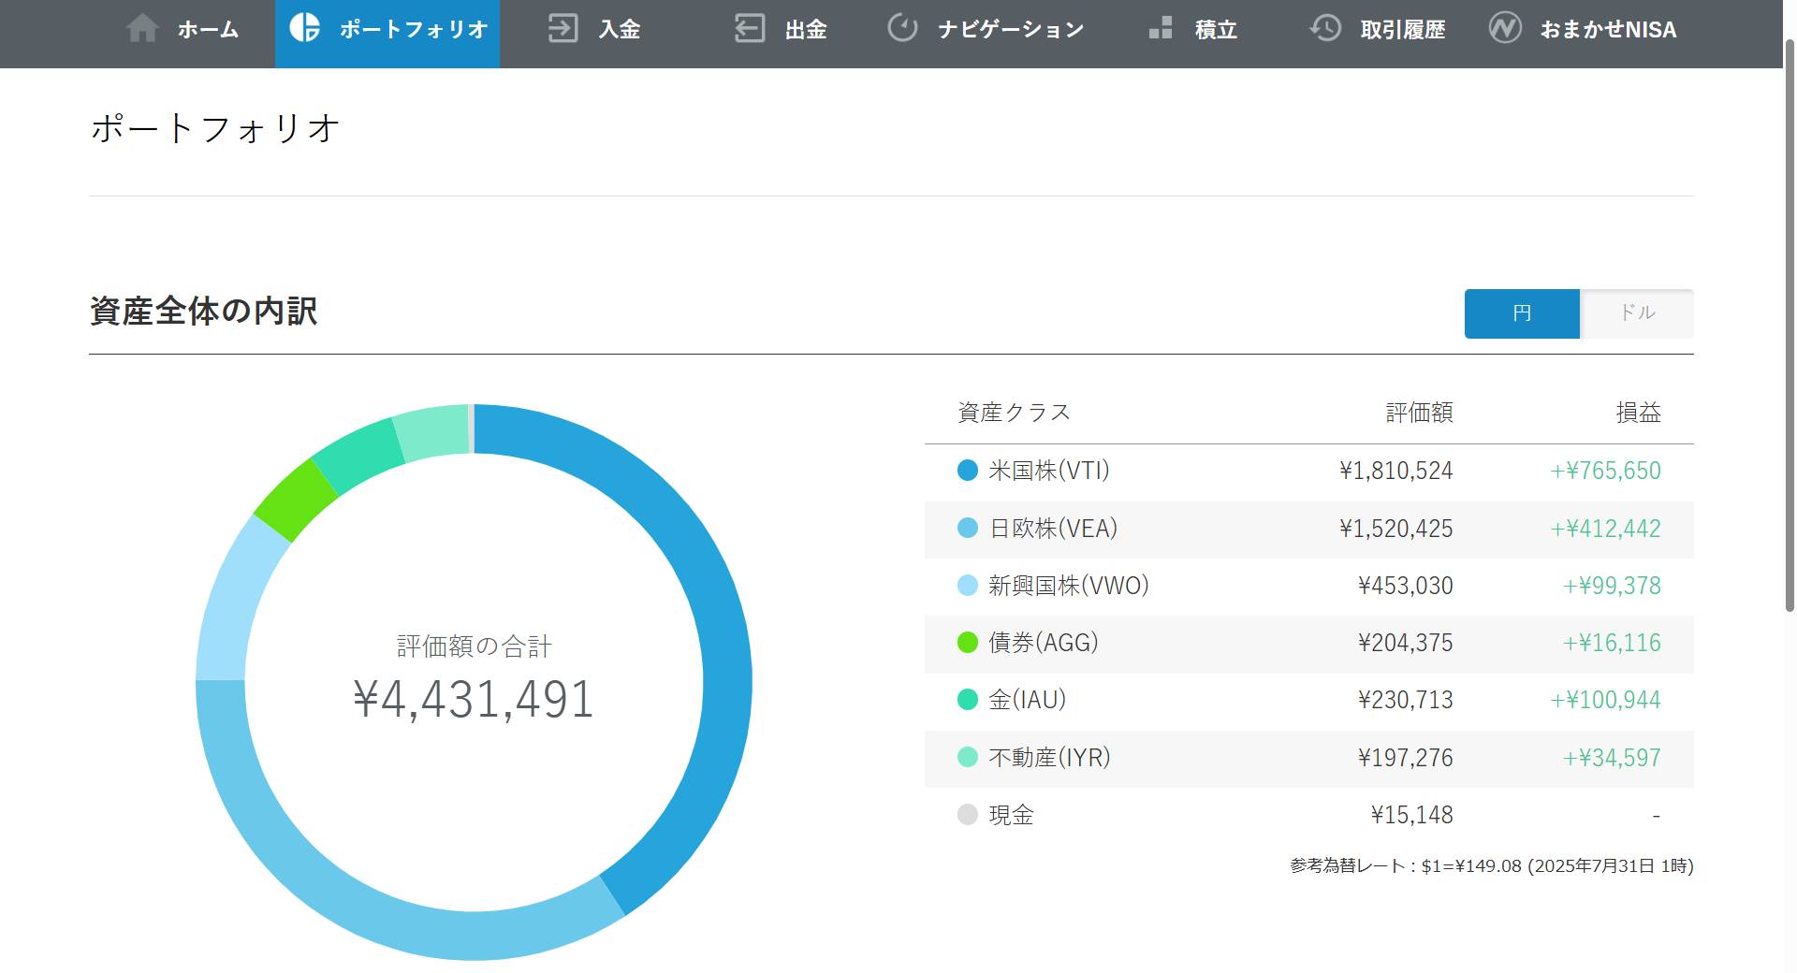Image resolution: width=1797 pixels, height=973 pixels.
Task: Select the ポートフォリオ tab label
Action: coord(414,30)
